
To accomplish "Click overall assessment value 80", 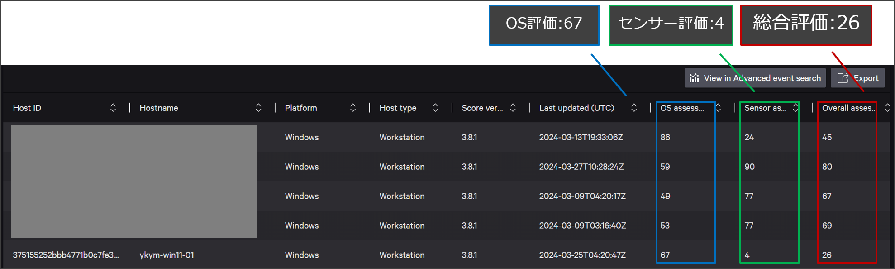I will point(827,167).
